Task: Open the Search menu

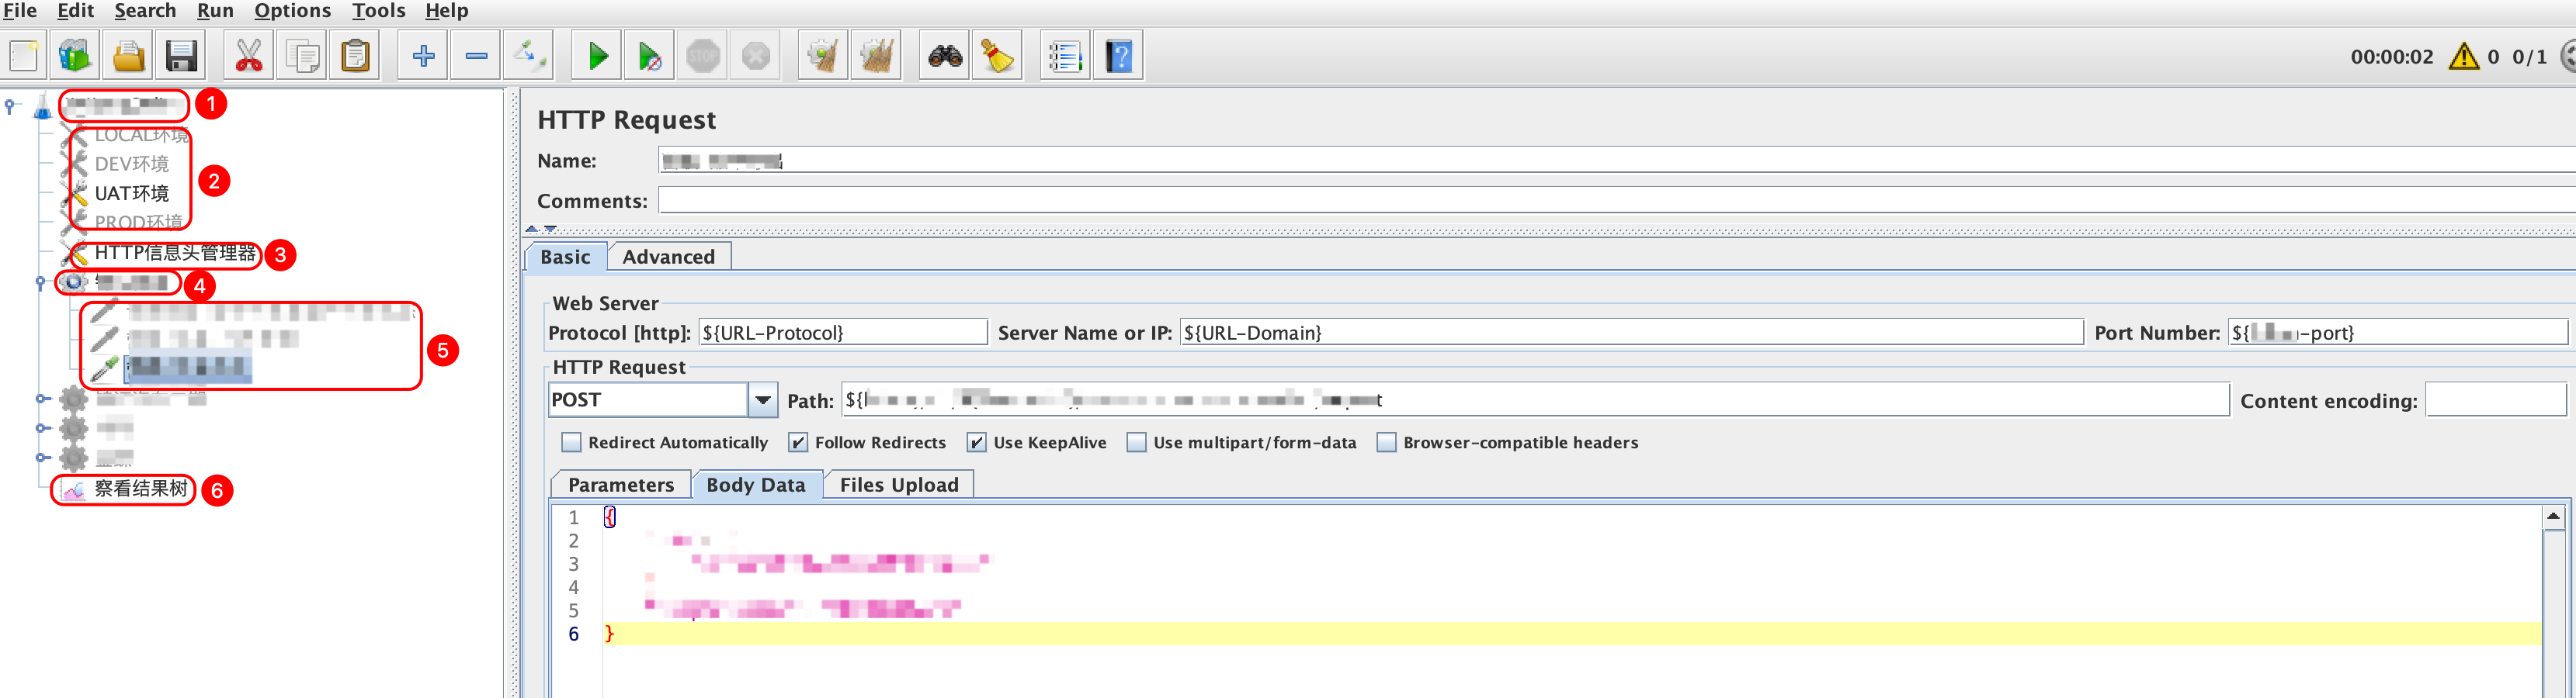Action: pyautogui.click(x=145, y=11)
